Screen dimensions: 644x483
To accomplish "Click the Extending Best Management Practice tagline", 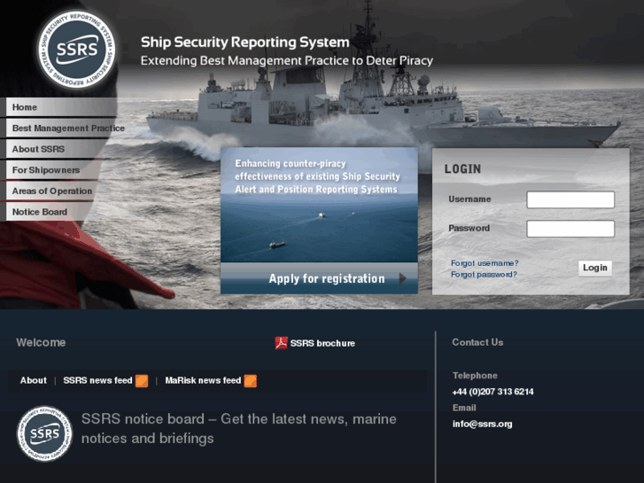I will click(287, 61).
